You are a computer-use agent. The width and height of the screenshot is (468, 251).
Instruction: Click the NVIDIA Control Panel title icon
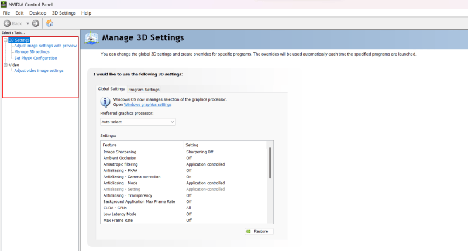(x=4, y=4)
